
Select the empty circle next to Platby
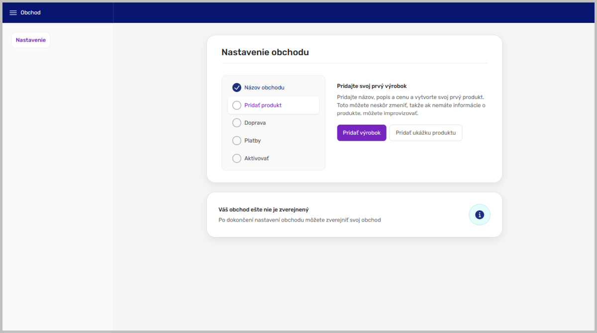pos(237,141)
